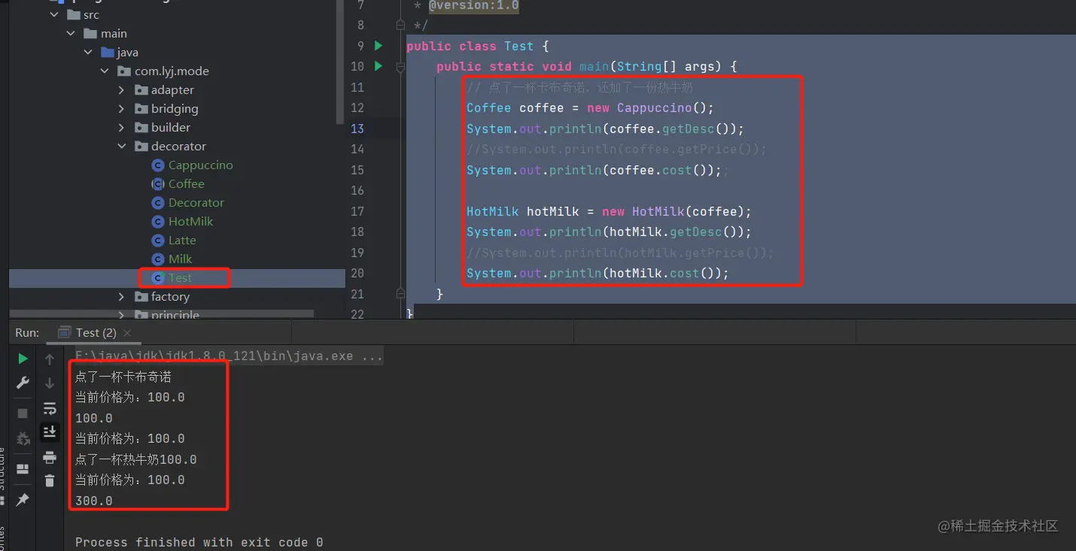This screenshot has height=551, width=1076.
Task: Toggle scroll to end in console toolbar
Action: point(50,431)
